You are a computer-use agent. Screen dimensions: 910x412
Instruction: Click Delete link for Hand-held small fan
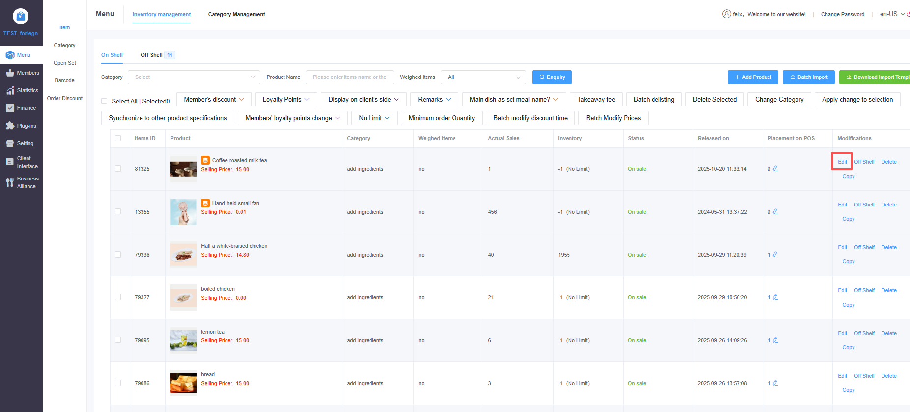point(888,205)
